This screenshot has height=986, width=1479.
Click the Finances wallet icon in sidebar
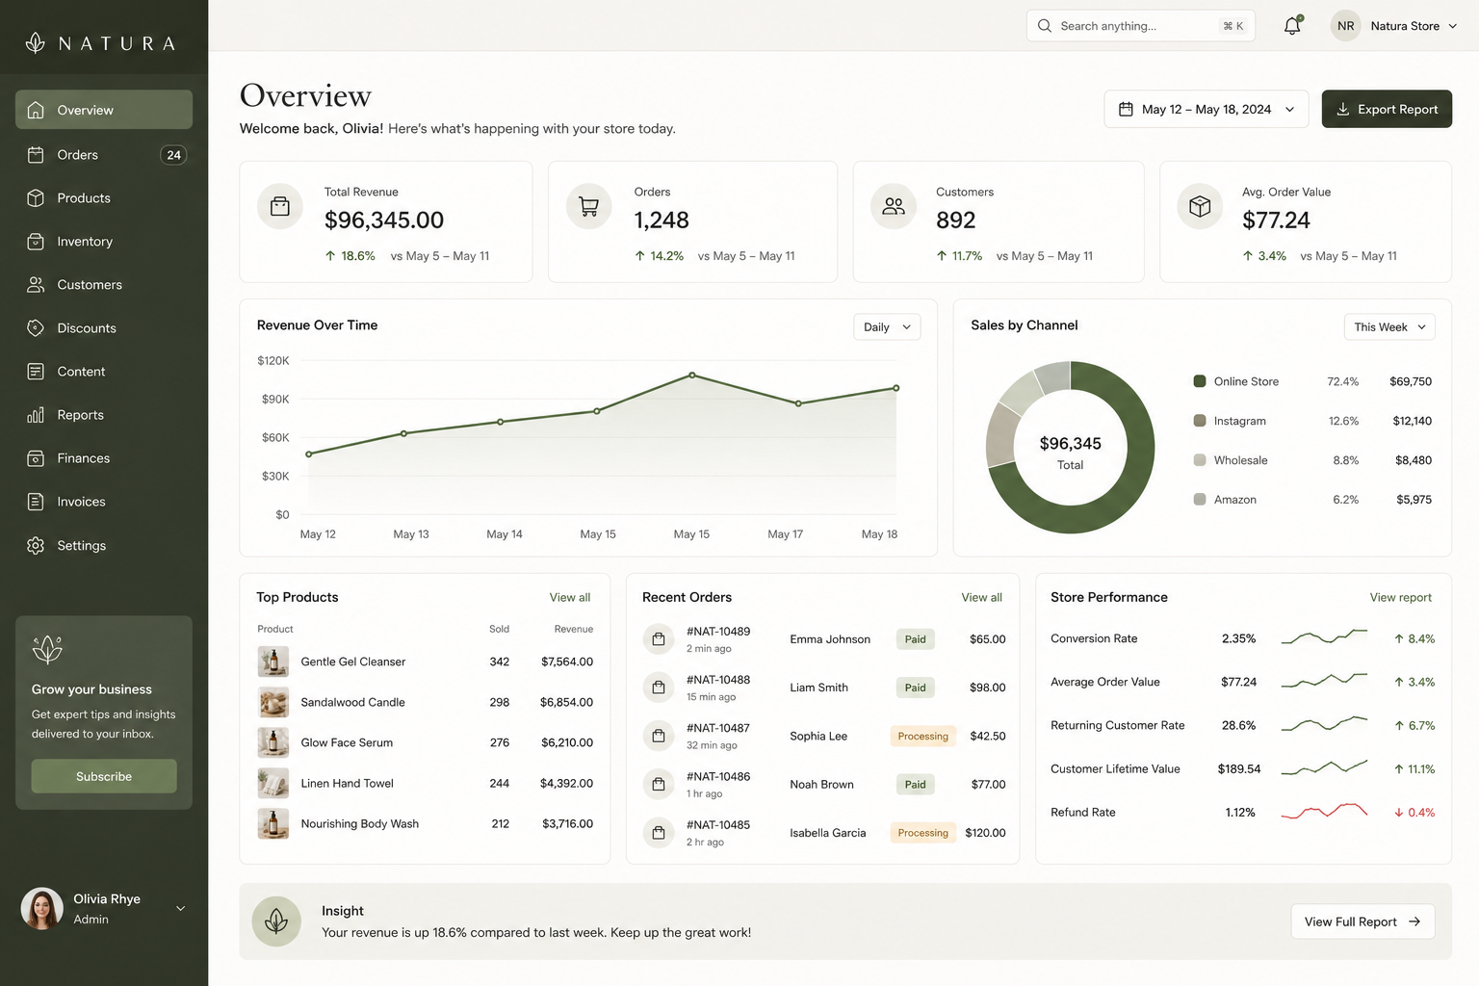point(36,458)
